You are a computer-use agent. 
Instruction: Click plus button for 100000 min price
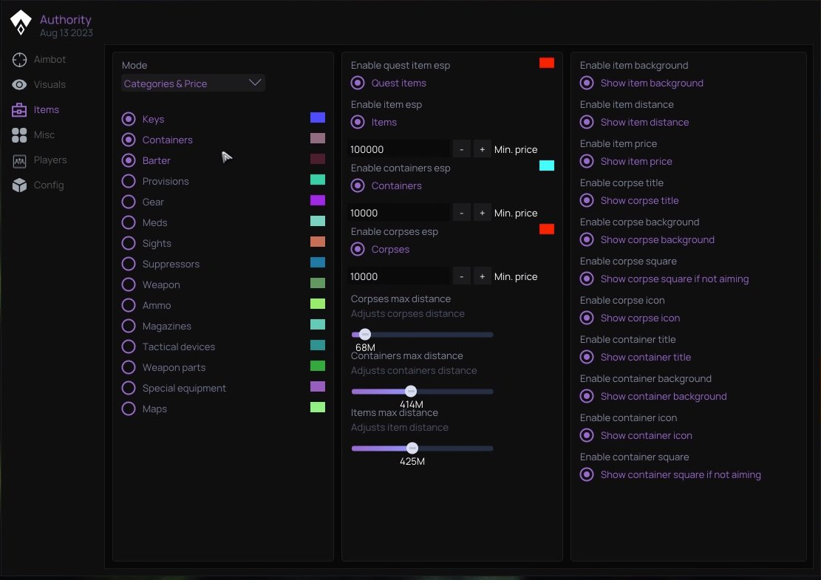482,149
